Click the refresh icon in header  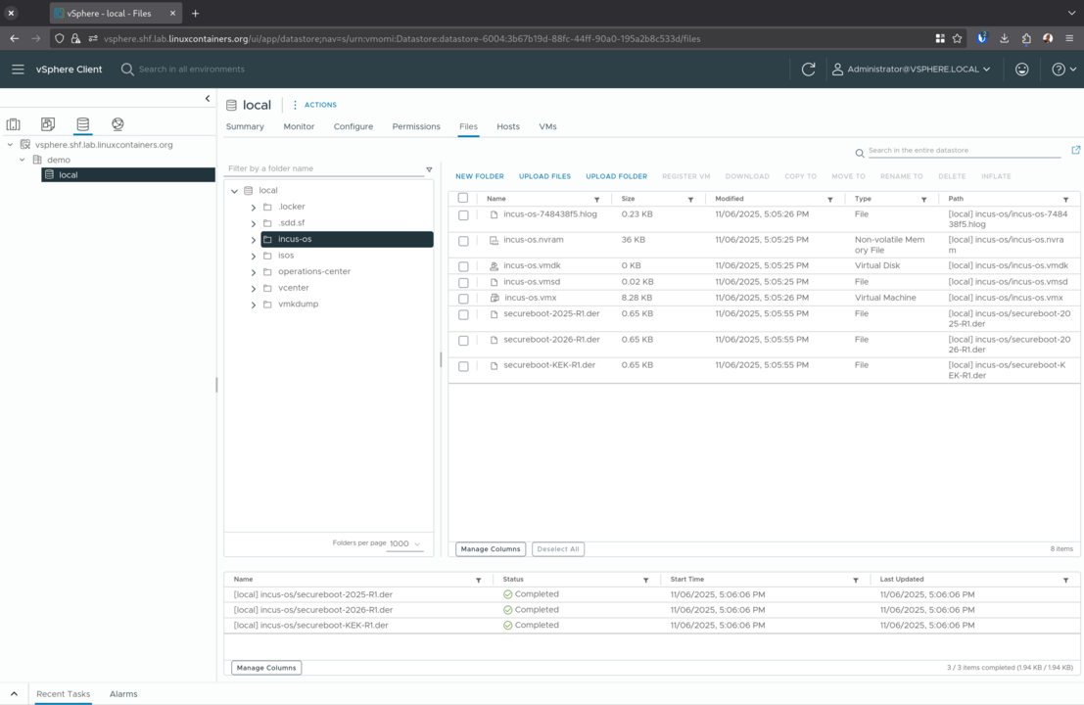pos(808,70)
